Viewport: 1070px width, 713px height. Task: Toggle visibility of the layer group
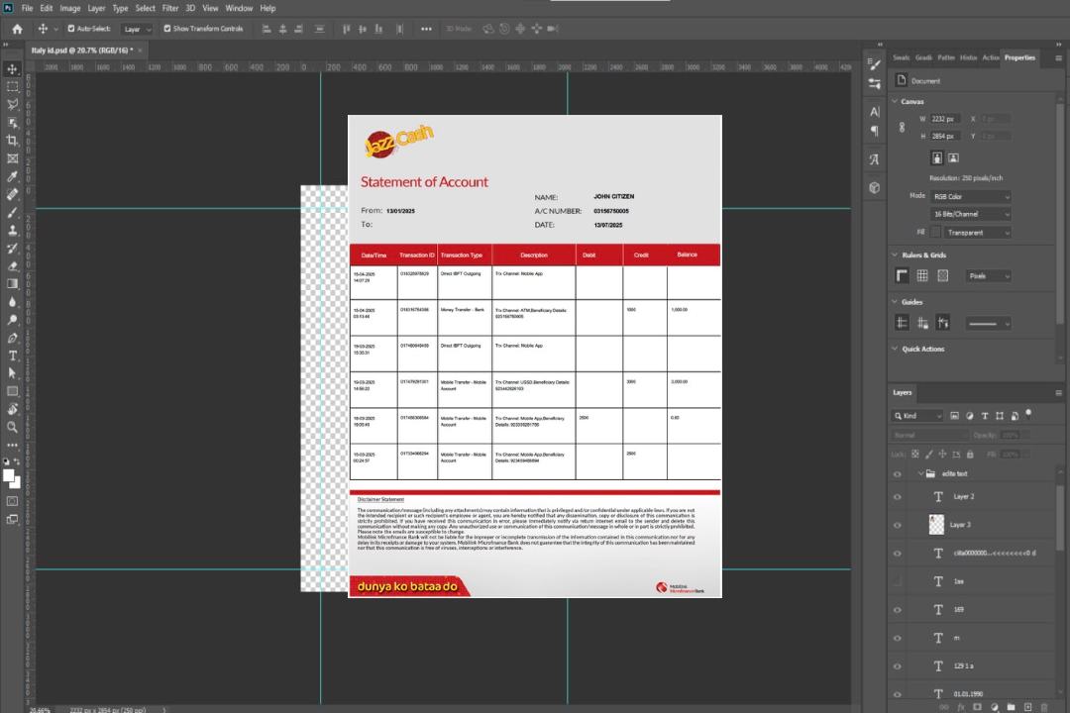[898, 474]
